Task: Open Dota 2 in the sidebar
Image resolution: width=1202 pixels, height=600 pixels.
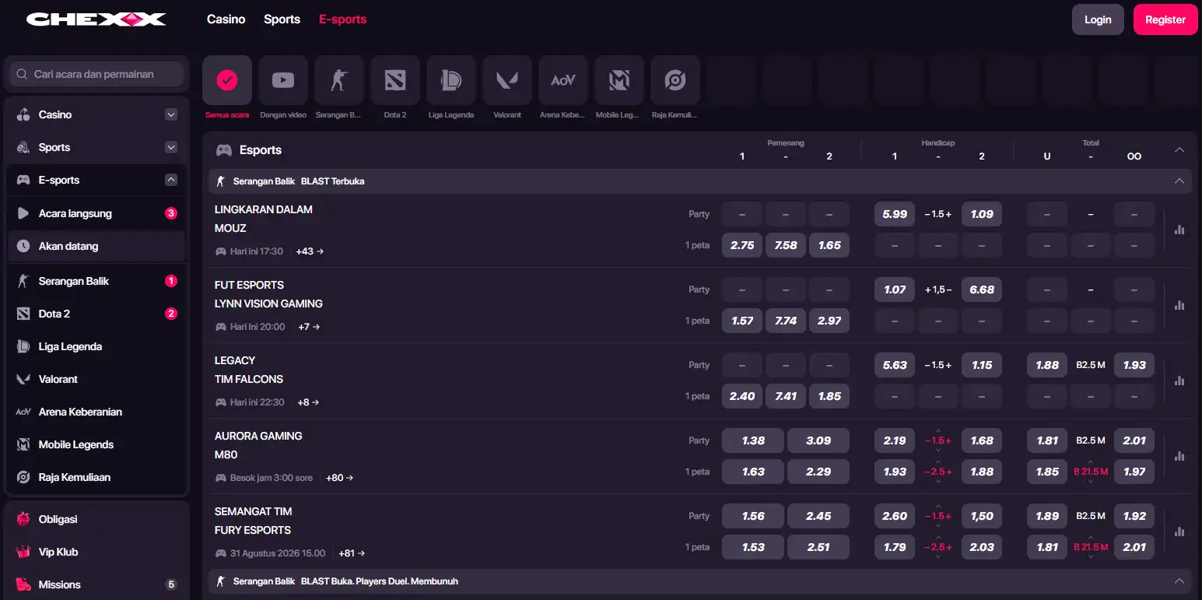Action: click(96, 314)
